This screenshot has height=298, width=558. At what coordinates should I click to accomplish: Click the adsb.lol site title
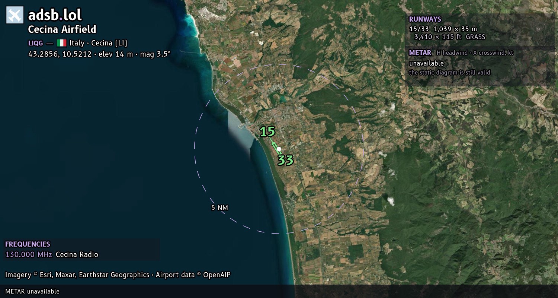click(x=55, y=15)
